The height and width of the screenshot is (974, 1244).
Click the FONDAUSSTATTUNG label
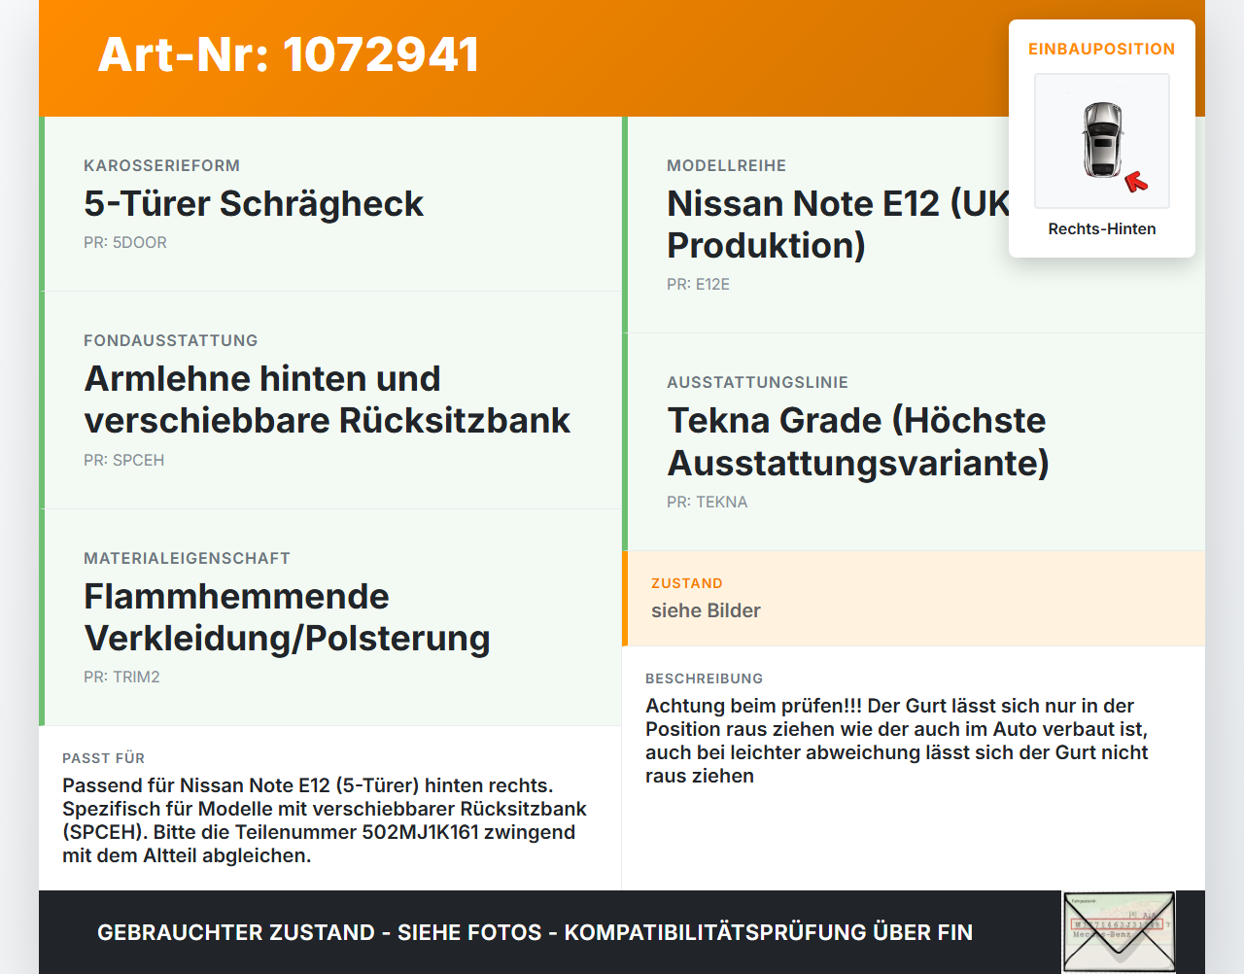[171, 340]
